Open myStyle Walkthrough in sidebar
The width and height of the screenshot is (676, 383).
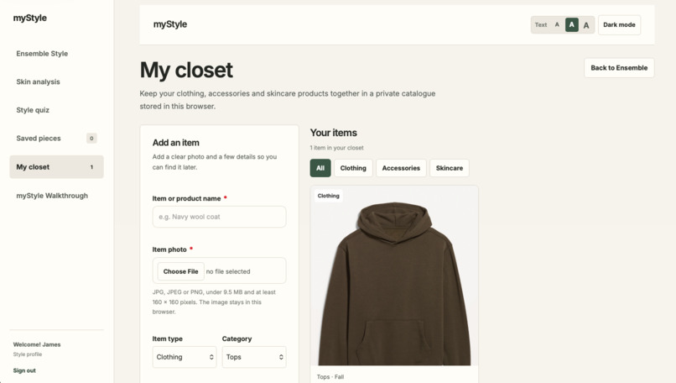tap(56, 196)
